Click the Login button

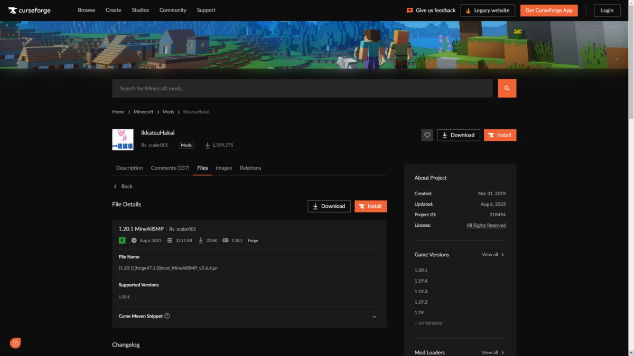[607, 10]
